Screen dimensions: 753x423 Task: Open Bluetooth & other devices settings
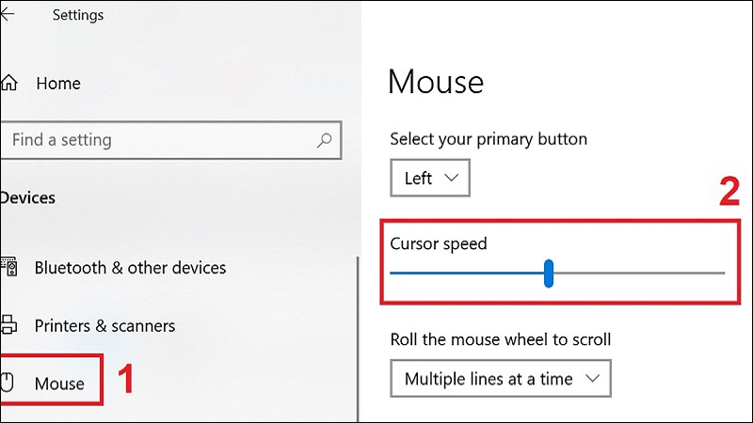(130, 268)
